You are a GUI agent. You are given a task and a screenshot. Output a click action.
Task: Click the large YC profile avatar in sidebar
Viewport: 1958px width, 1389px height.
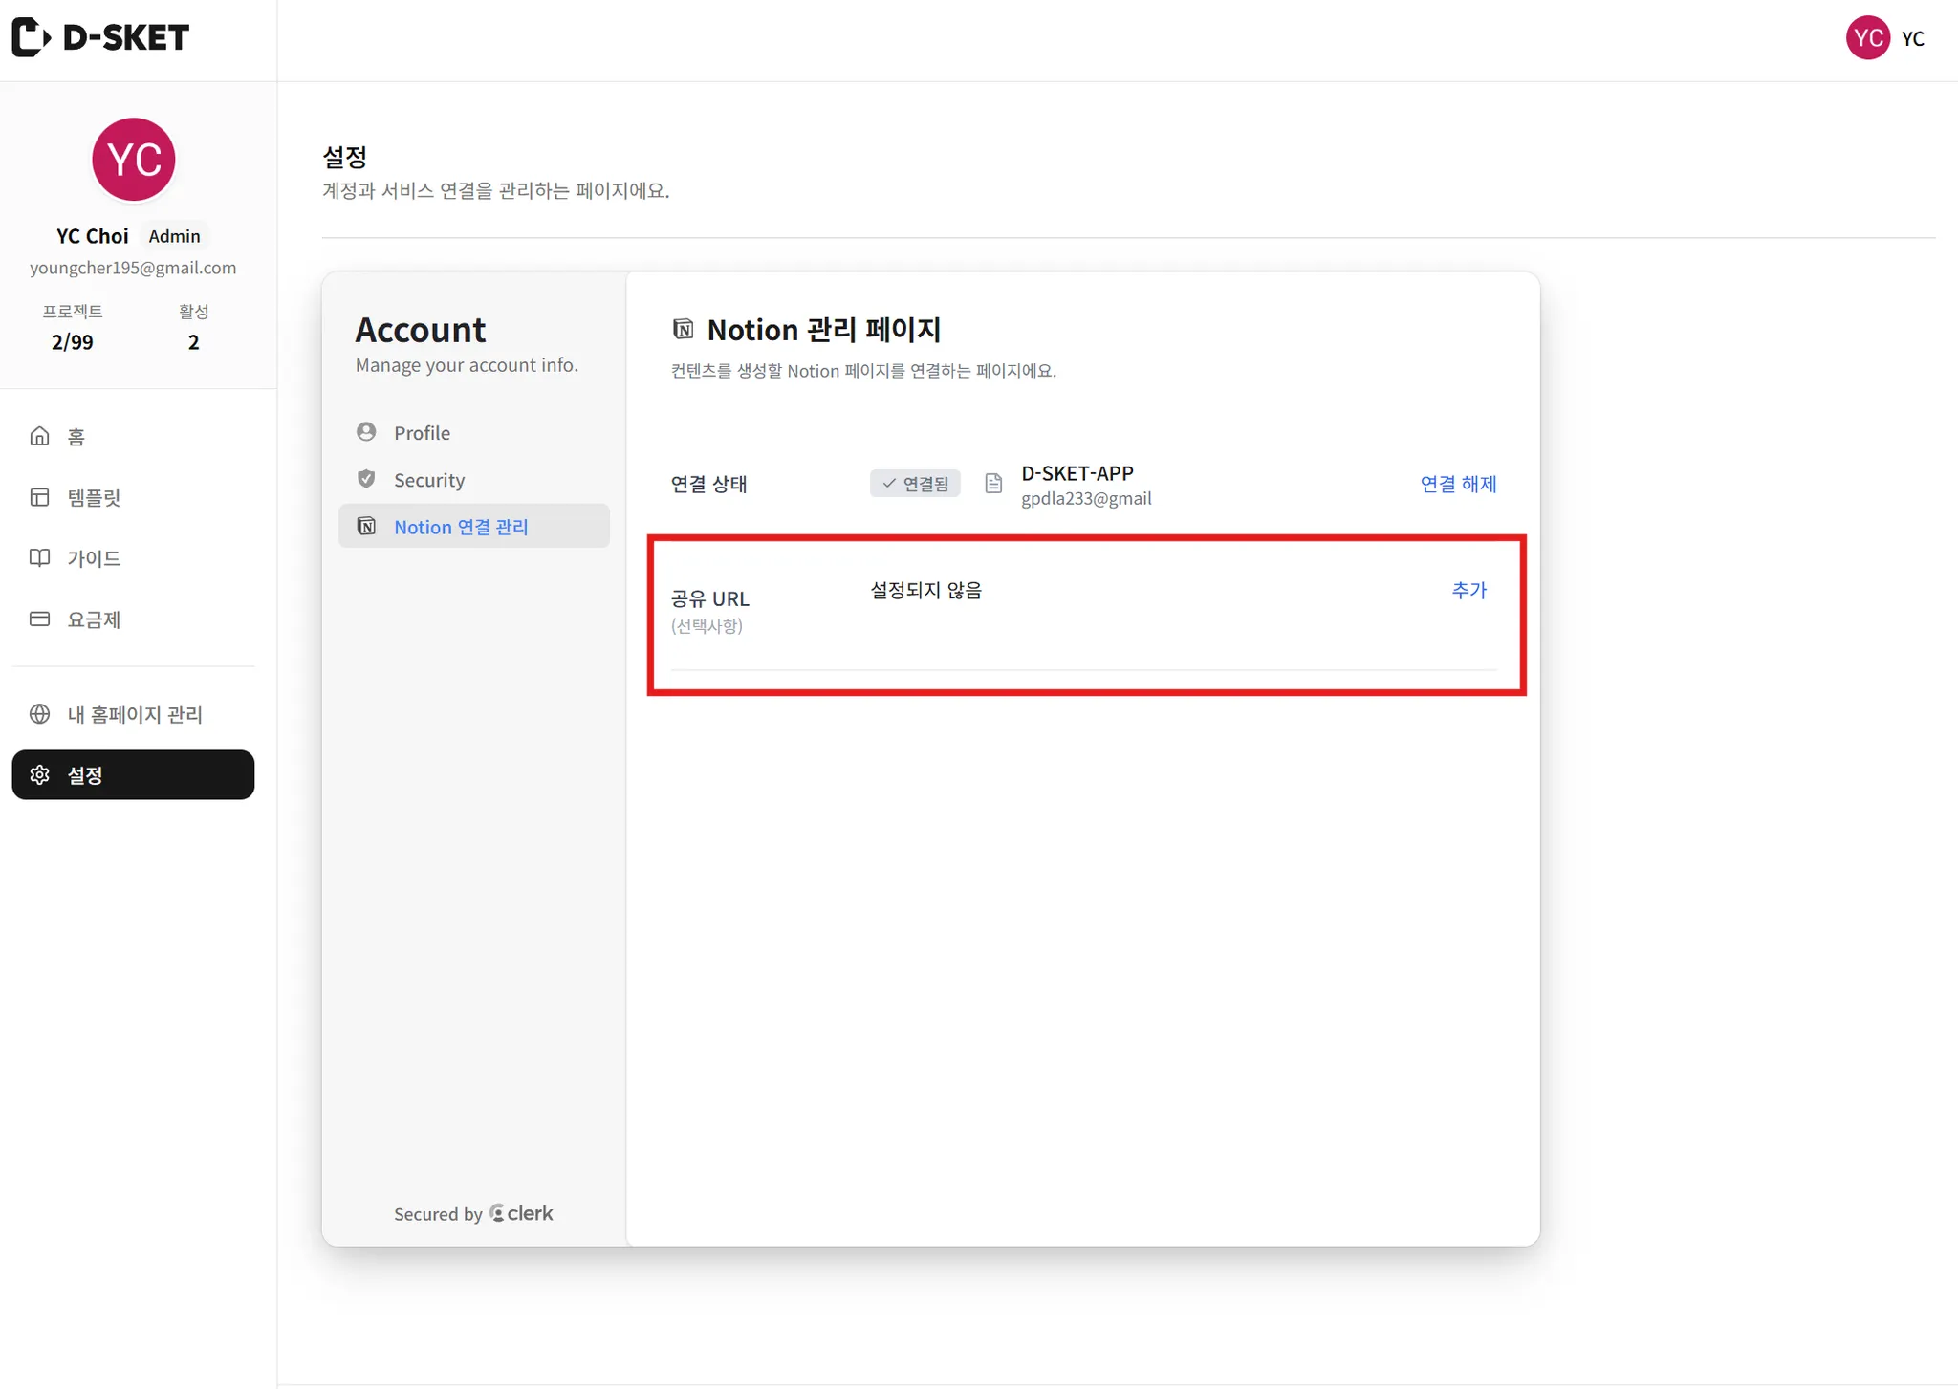[133, 160]
